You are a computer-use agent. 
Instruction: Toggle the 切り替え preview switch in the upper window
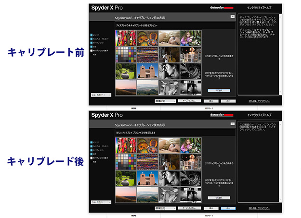pos(215,90)
